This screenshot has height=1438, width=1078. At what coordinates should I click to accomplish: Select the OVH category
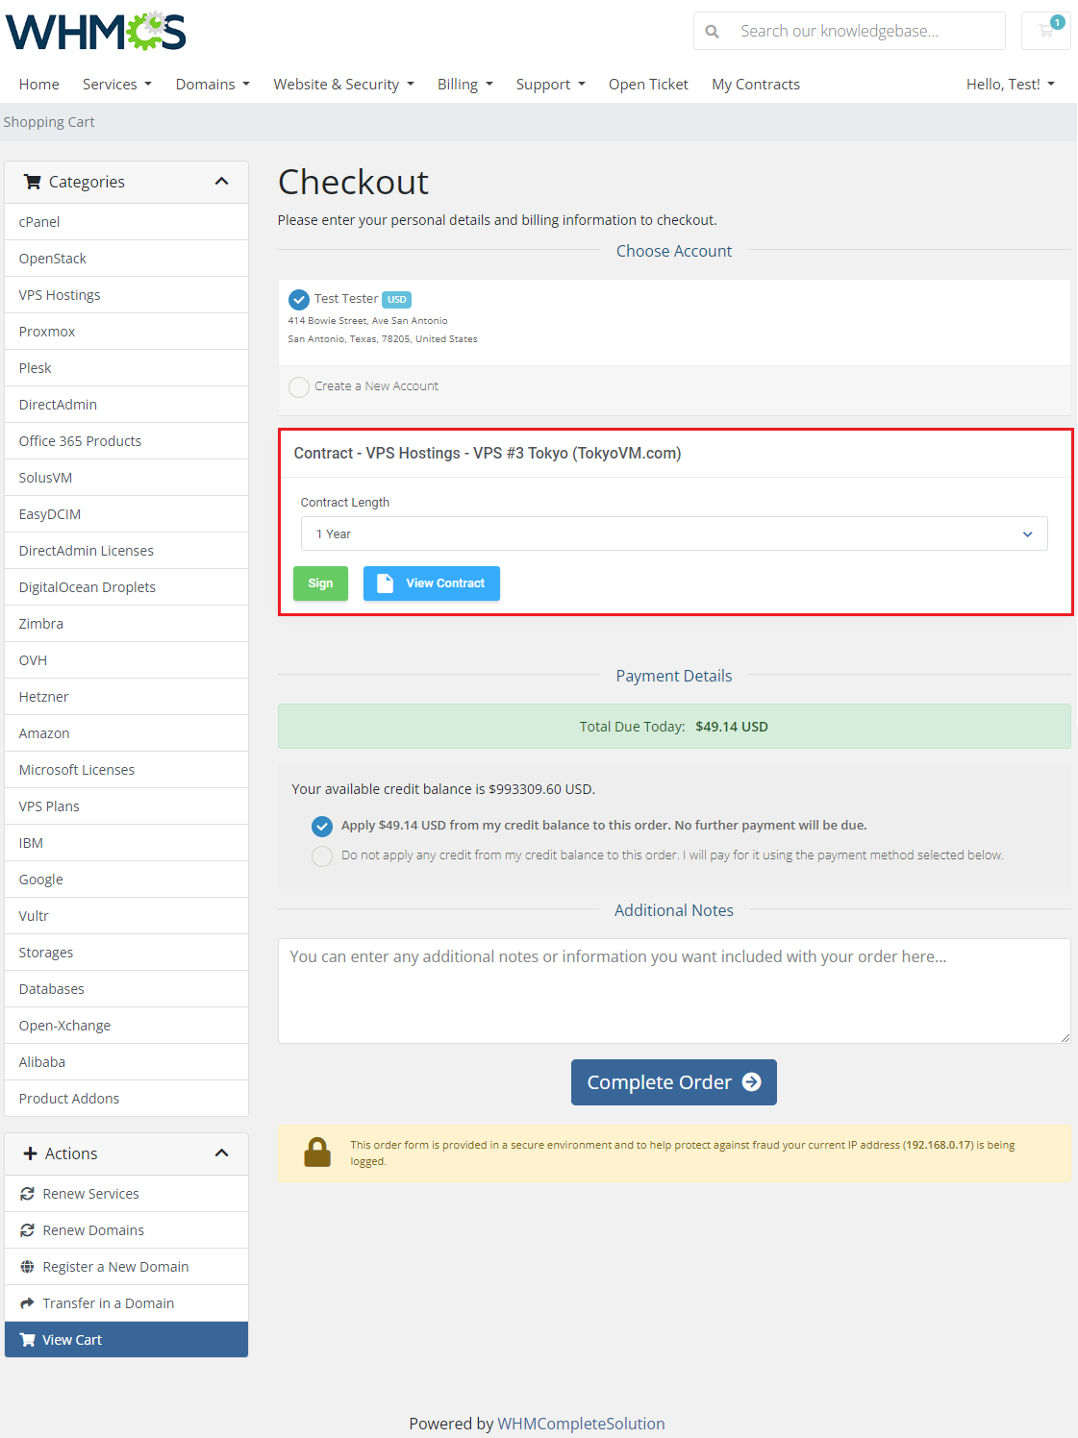pyautogui.click(x=126, y=660)
